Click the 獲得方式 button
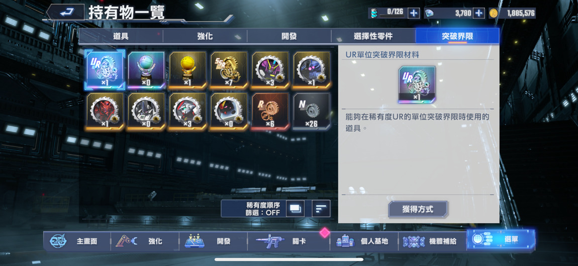Image resolution: width=578 pixels, height=266 pixels. [x=418, y=209]
